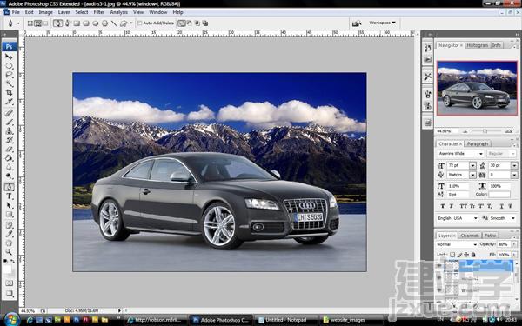Click Zoom Out button in Navigator panel
The image size is (522, 326).
[465, 131]
